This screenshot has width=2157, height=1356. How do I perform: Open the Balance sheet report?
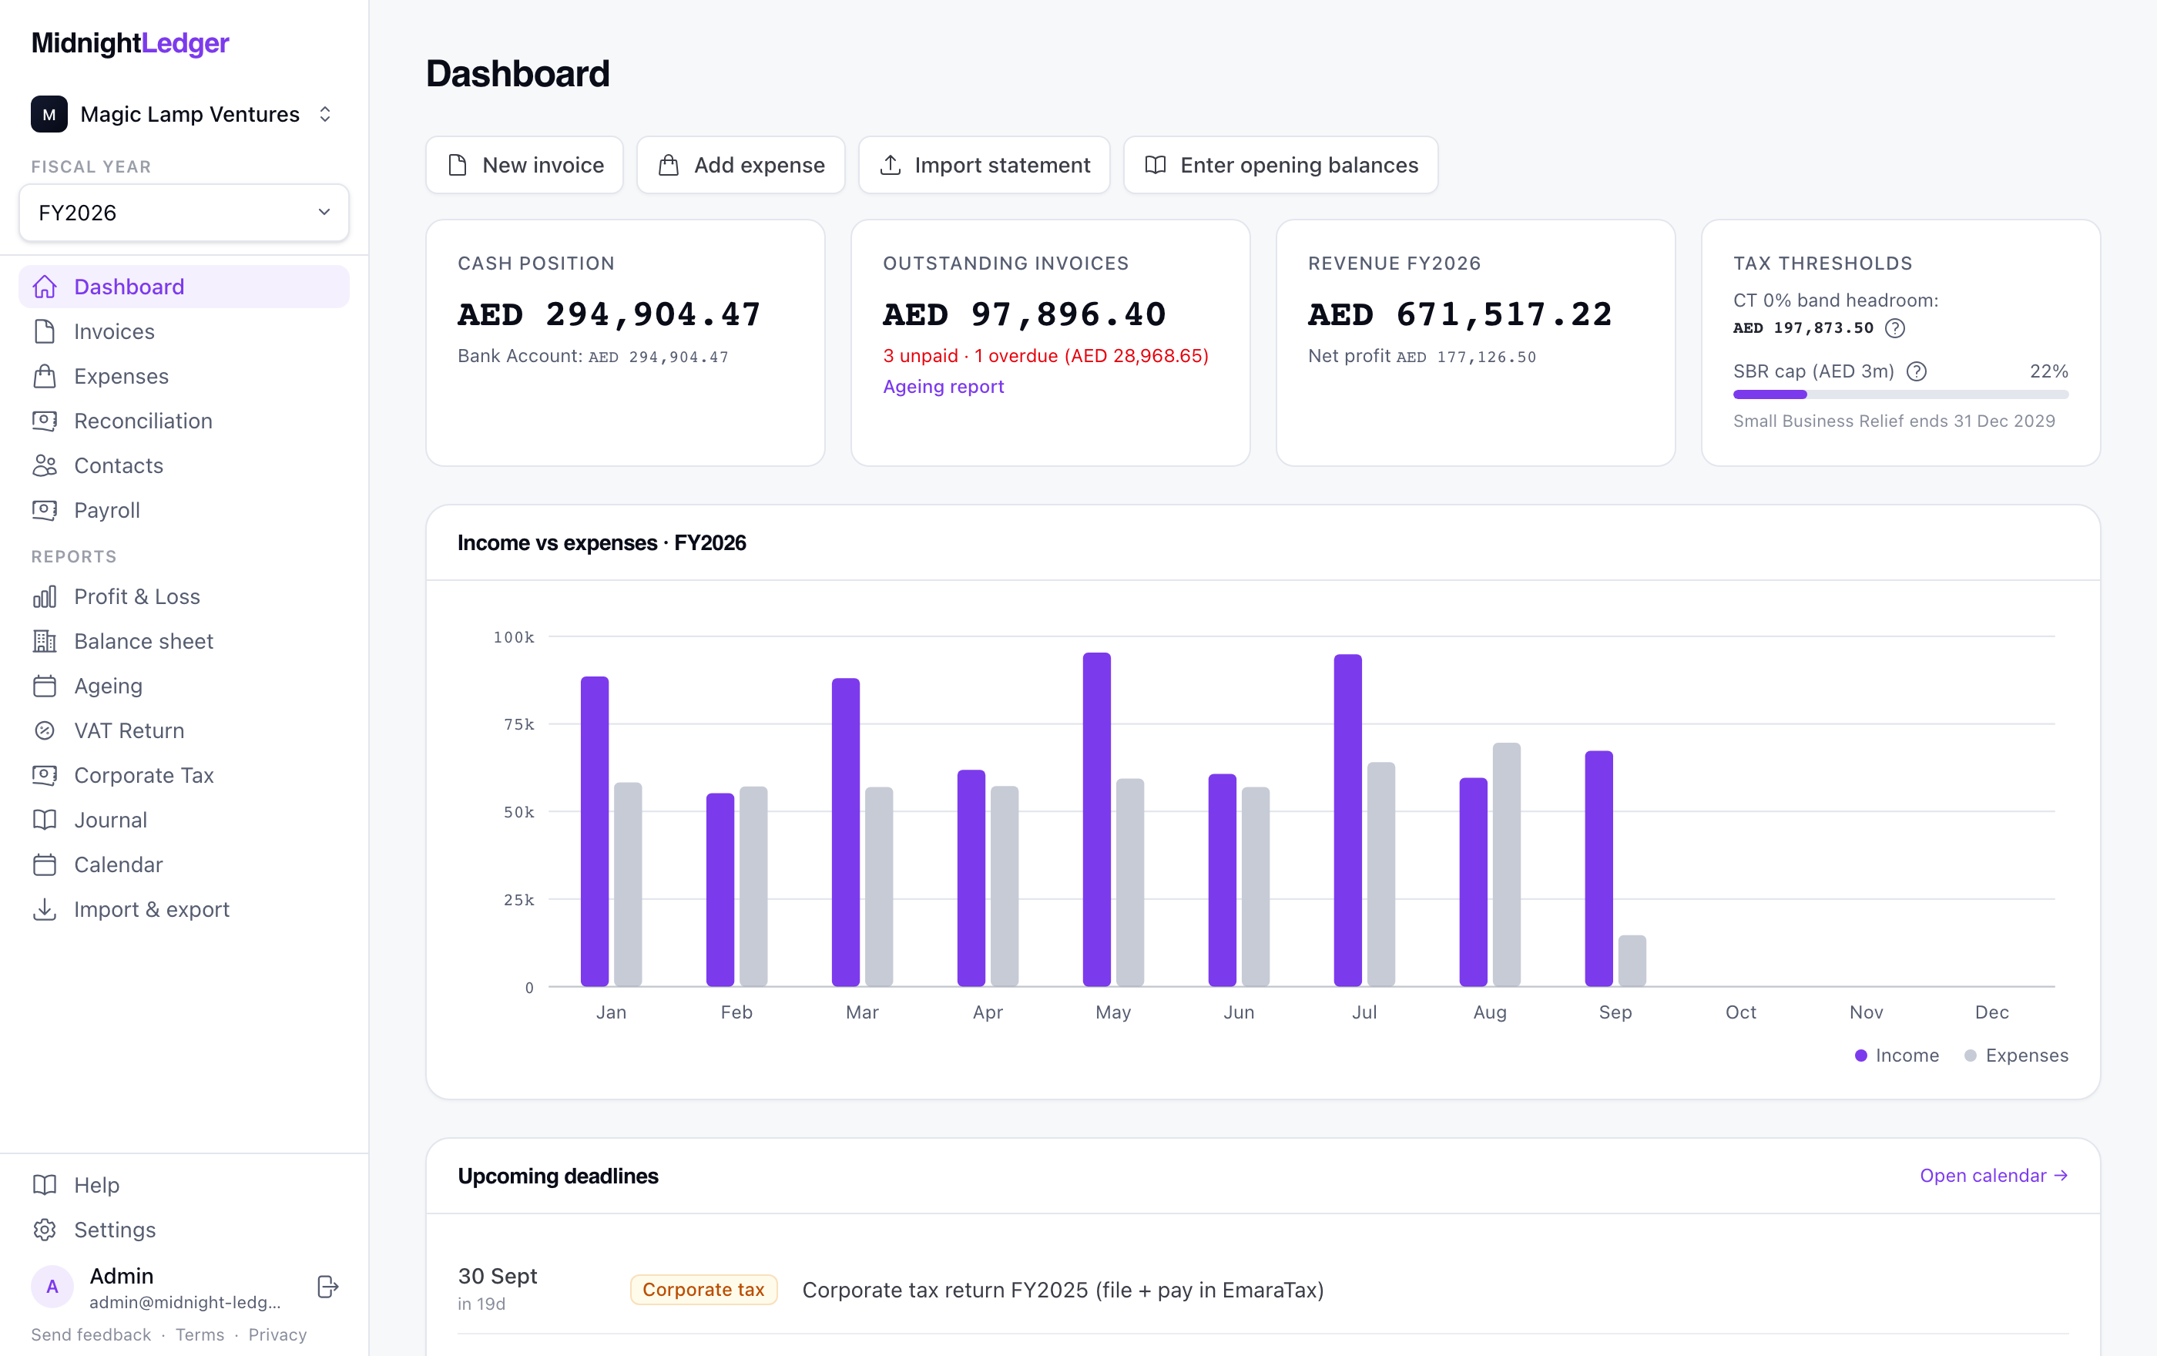click(x=183, y=641)
